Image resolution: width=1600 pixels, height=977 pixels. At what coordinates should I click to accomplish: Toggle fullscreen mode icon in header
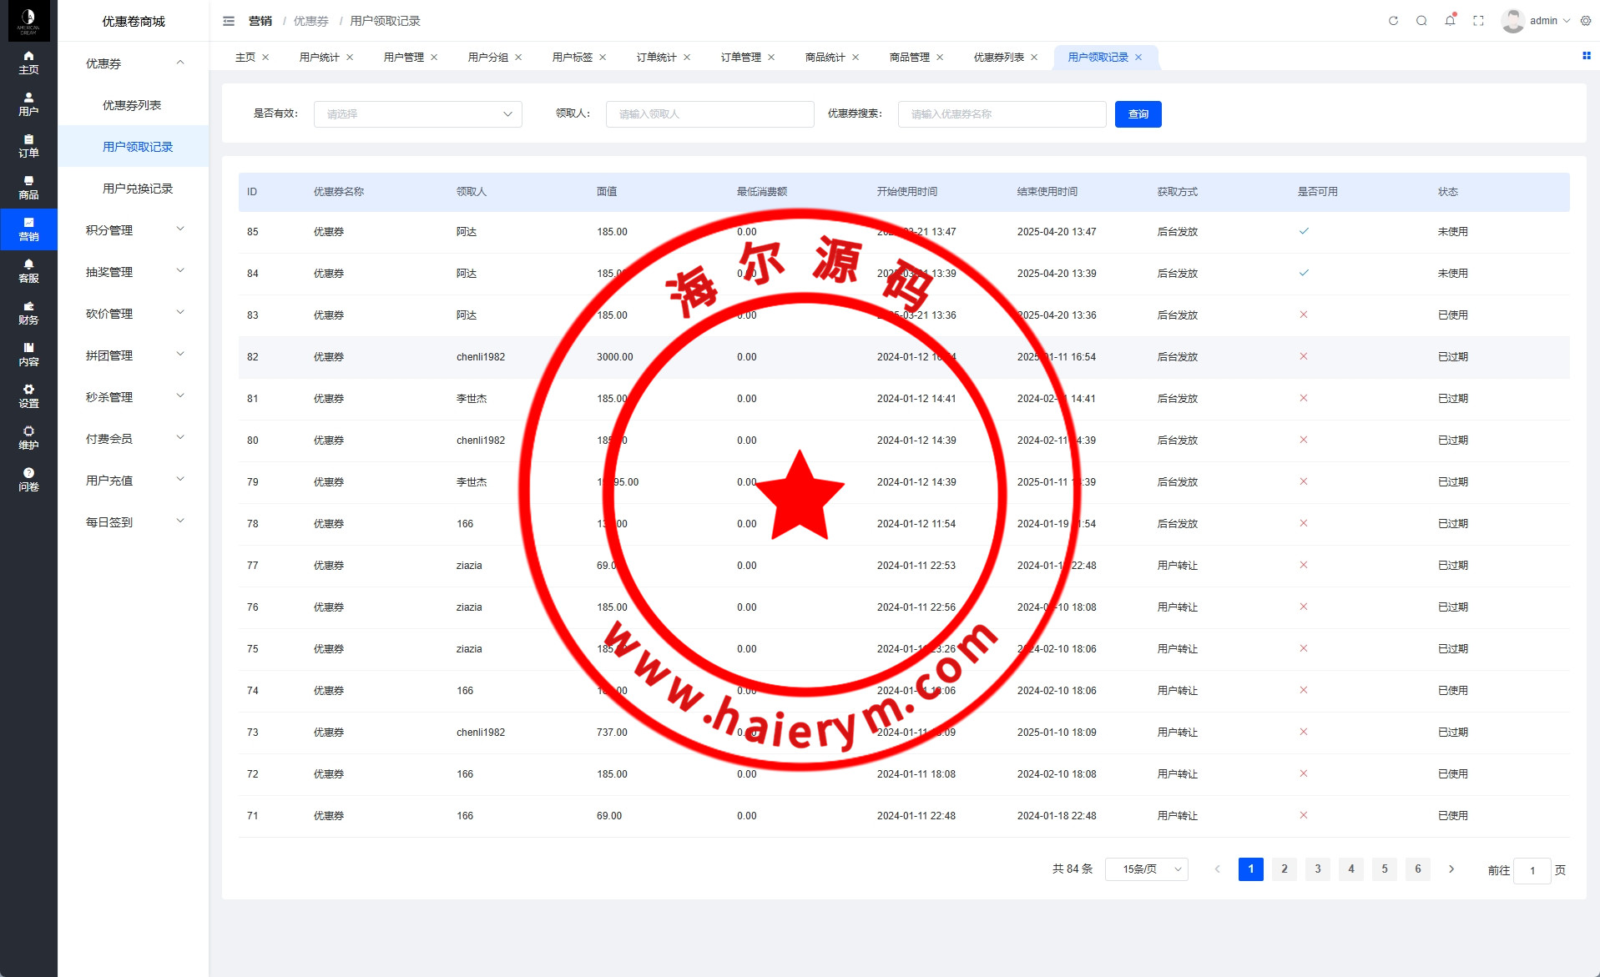1478,21
